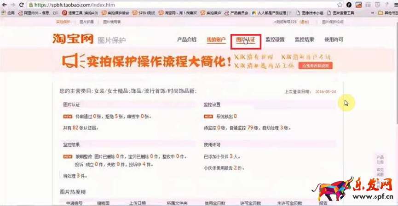The image size is (398, 206).
Task: Click the 82 certified images count link
Action: point(75,128)
